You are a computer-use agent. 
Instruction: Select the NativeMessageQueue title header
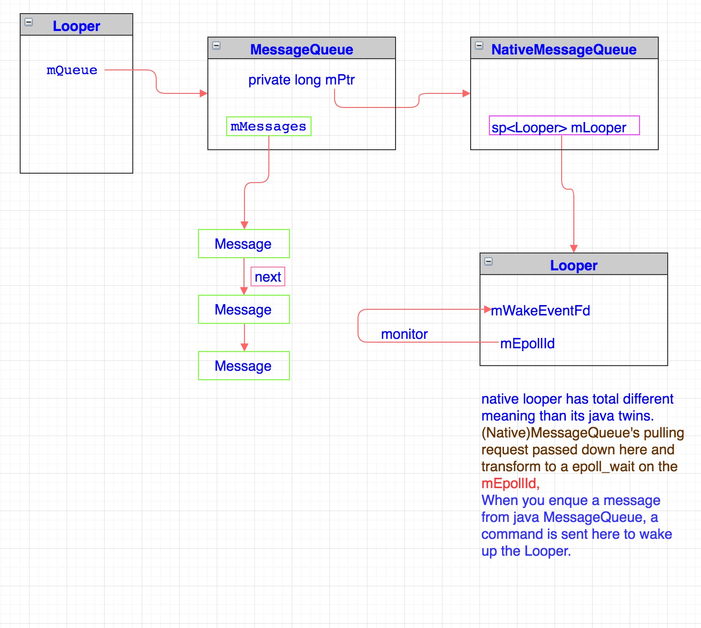coord(564,49)
